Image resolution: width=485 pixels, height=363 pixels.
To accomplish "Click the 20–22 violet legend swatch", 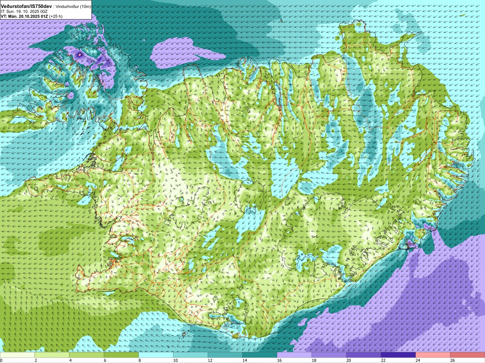I will tap(363, 355).
